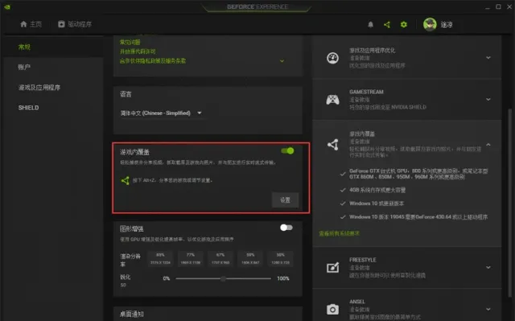Image resolution: width=515 pixels, height=321 pixels.
Task: Click the 语言 section heading
Action: point(126,94)
